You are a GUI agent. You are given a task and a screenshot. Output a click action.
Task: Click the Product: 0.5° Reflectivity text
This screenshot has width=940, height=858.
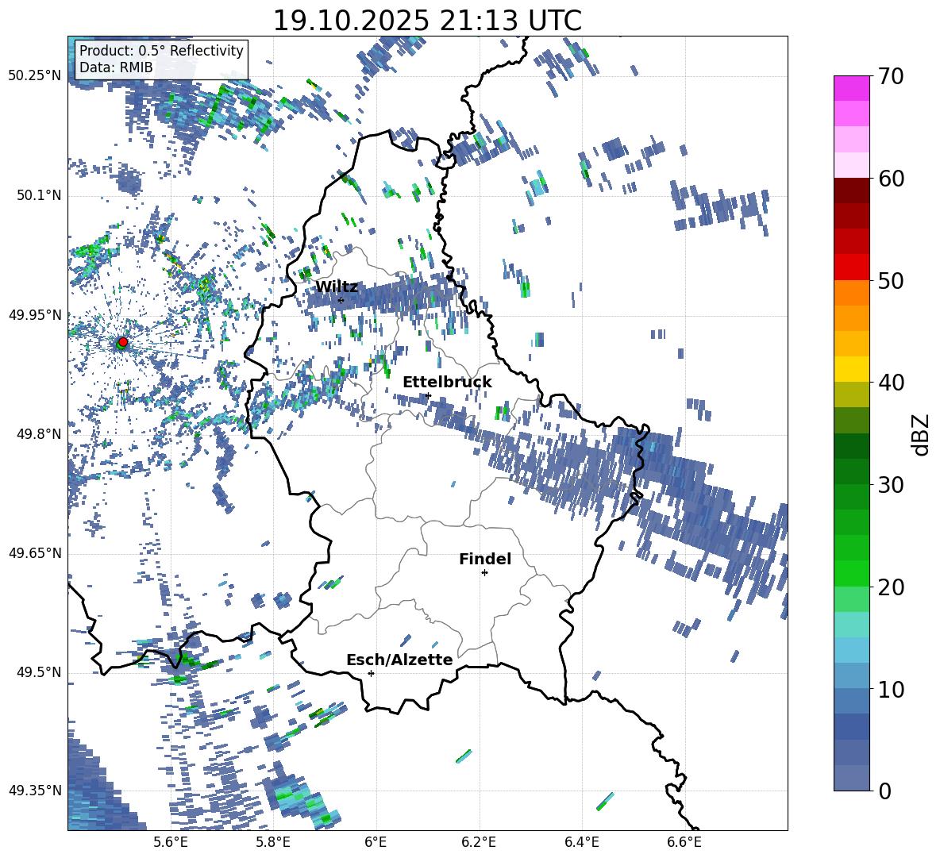161,51
